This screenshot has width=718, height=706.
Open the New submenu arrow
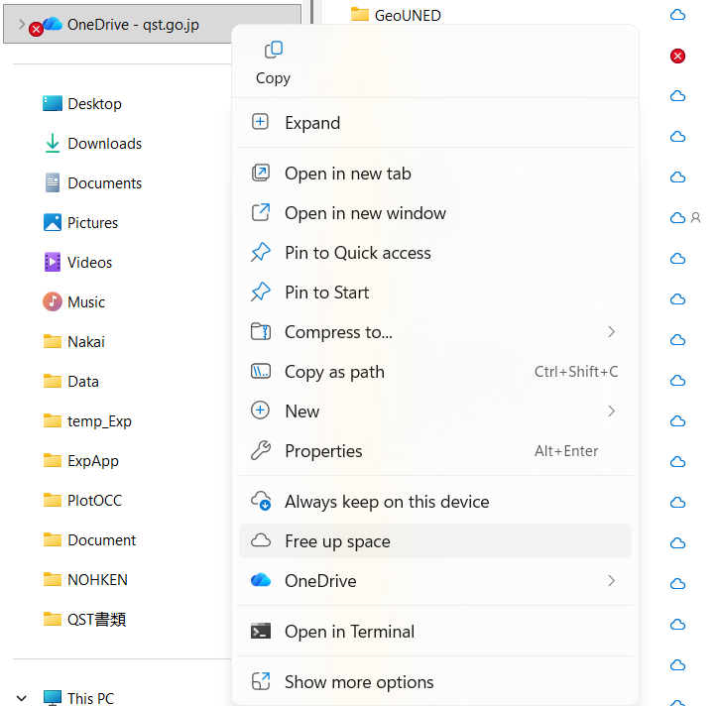pos(611,411)
